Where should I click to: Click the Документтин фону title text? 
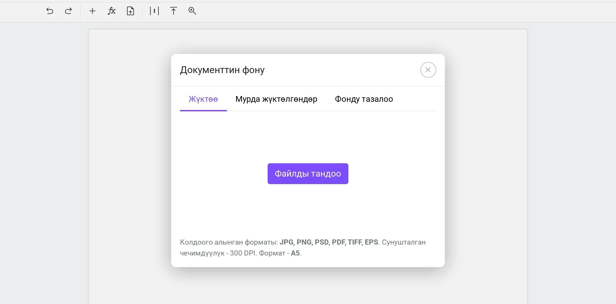tap(222, 70)
